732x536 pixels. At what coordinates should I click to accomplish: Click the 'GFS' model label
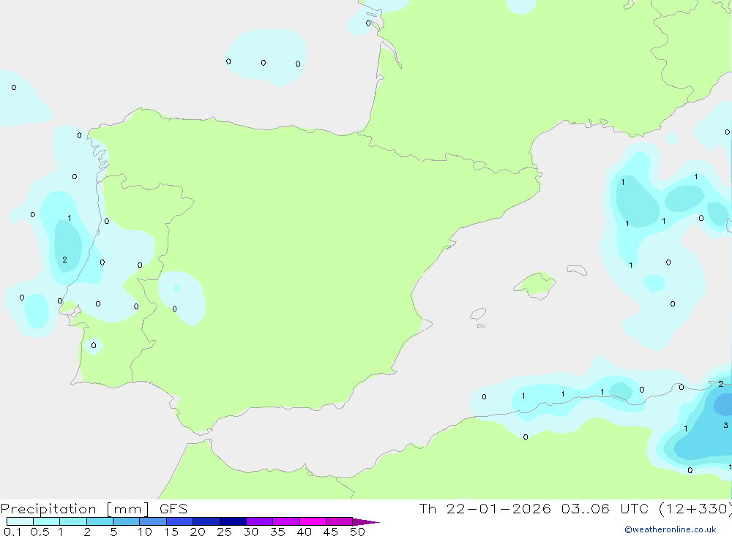(173, 509)
